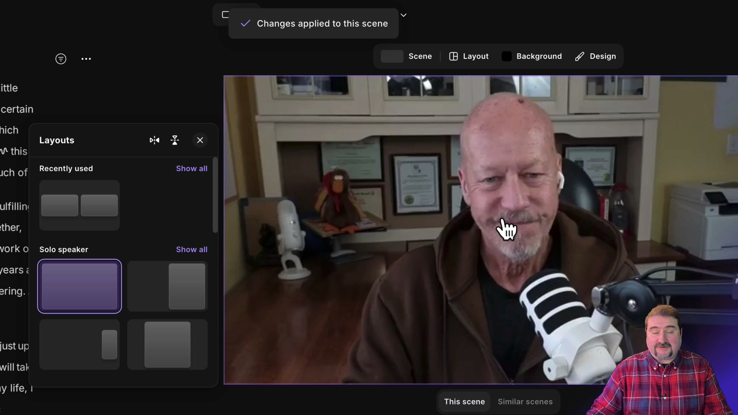
Task: Click the Layouts panel scrollbar
Action: click(215, 196)
